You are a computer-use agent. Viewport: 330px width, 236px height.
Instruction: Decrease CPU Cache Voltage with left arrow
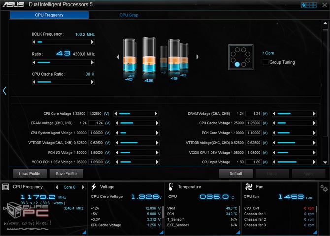(274, 123)
